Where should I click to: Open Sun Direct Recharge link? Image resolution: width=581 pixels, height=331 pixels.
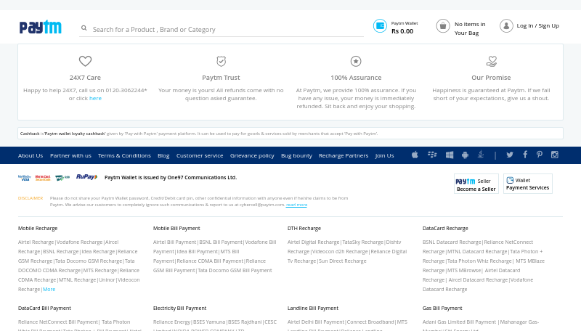342,261
